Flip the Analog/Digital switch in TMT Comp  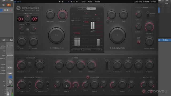tap(28, 24)
